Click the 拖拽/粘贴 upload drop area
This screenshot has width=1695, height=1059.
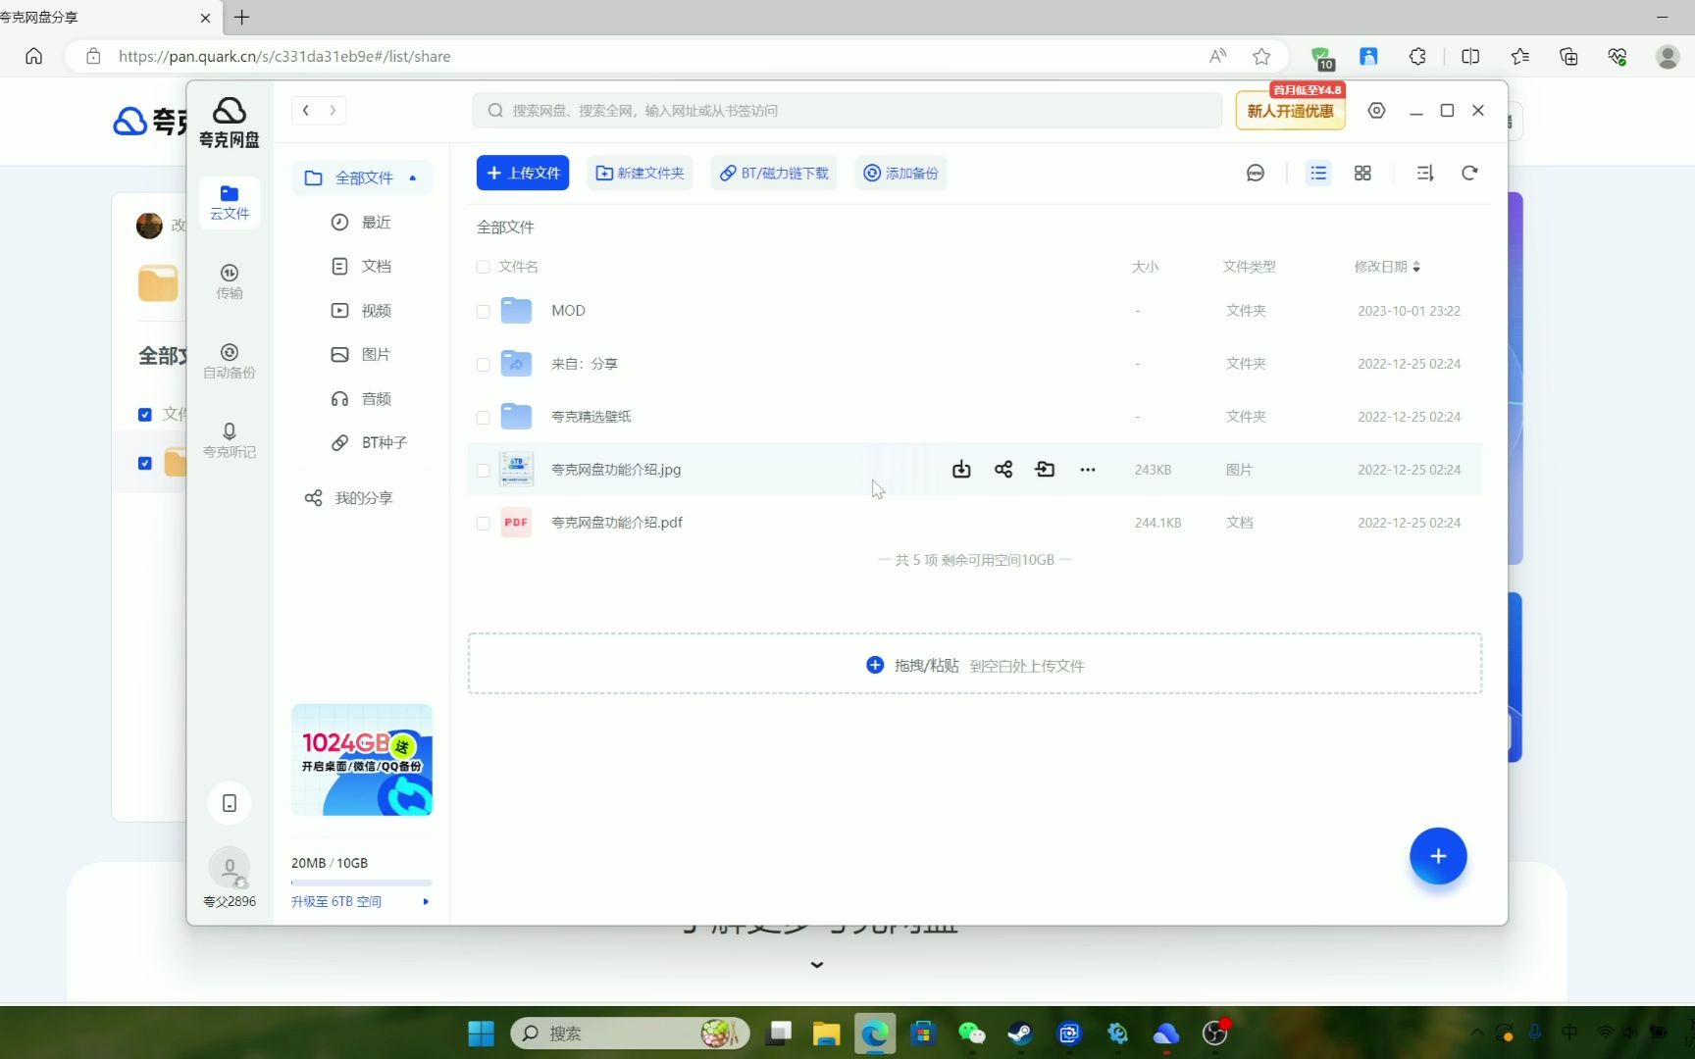[974, 664]
